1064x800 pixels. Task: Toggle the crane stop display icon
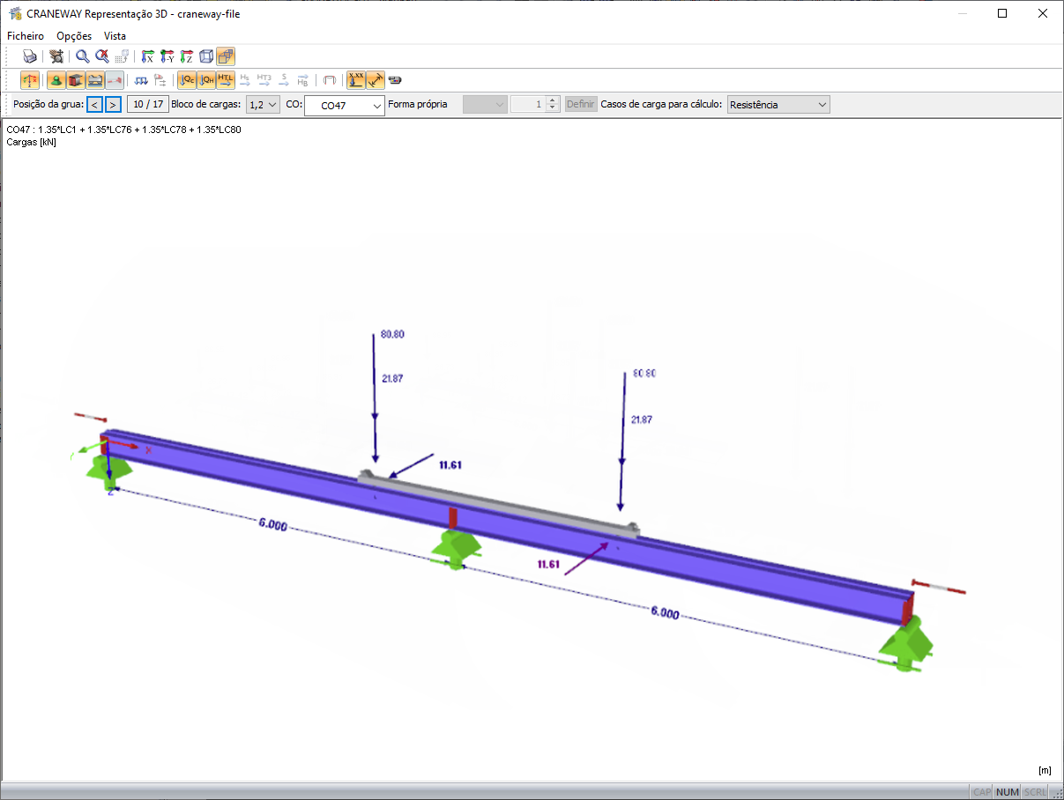(115, 80)
